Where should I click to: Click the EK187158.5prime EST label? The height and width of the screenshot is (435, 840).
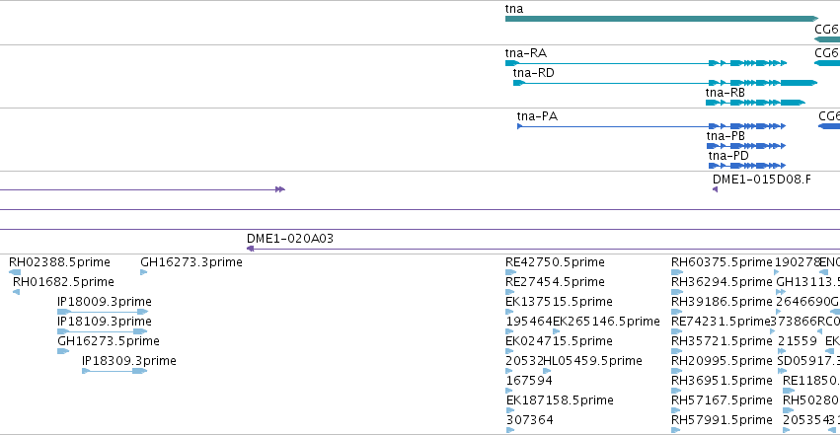560,400
